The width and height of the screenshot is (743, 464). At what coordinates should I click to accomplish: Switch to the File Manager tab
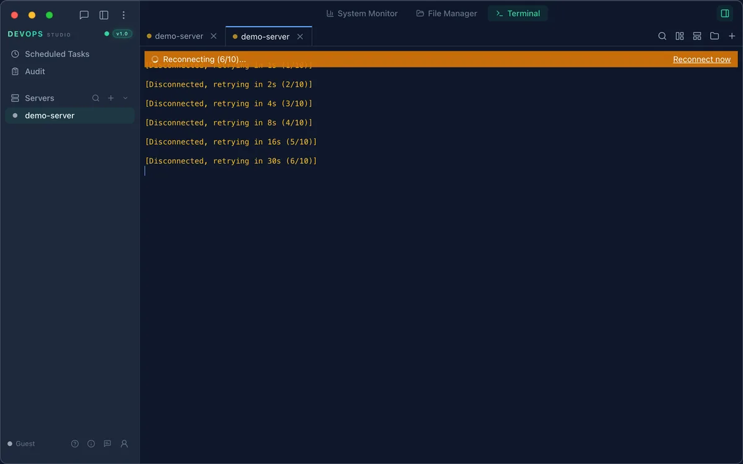pyautogui.click(x=446, y=14)
